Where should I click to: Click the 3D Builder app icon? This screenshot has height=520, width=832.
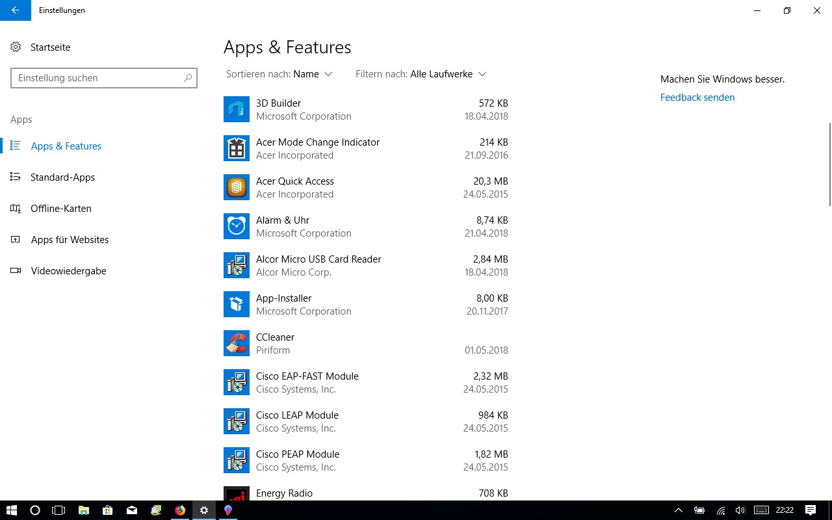pyautogui.click(x=237, y=109)
